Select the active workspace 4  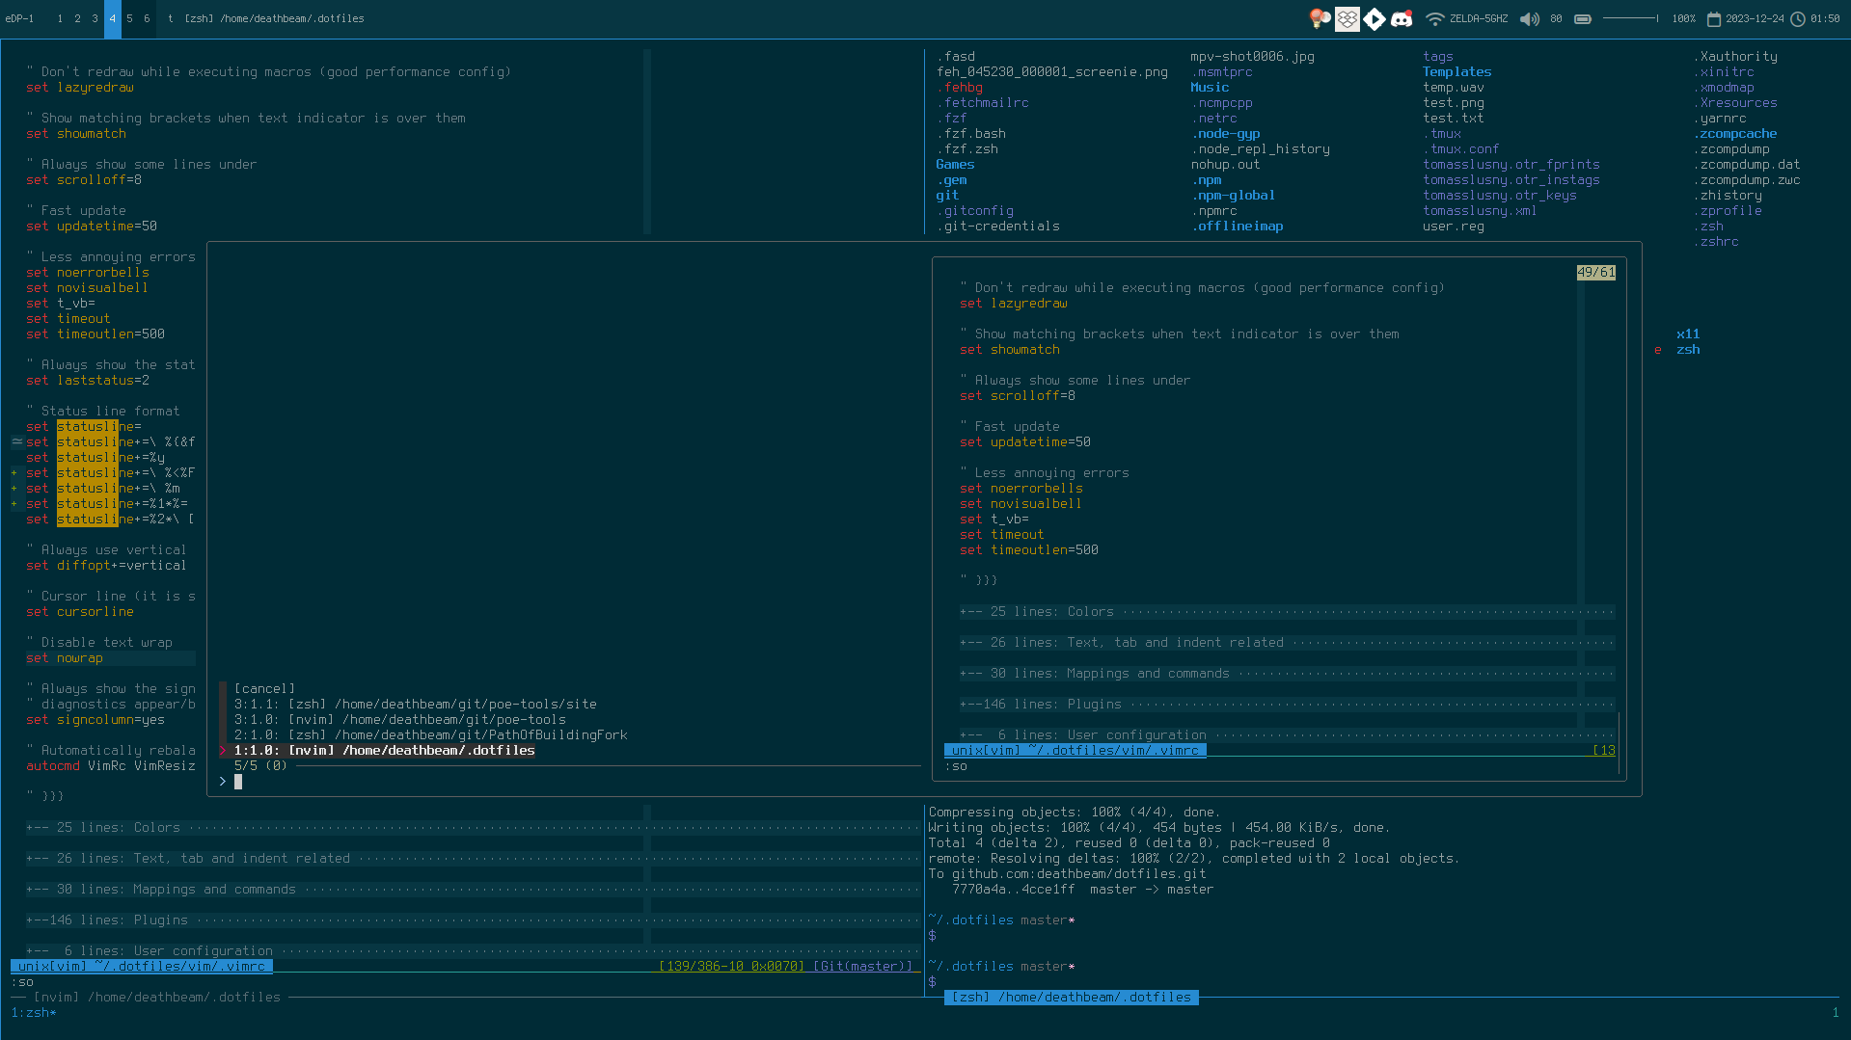click(112, 18)
